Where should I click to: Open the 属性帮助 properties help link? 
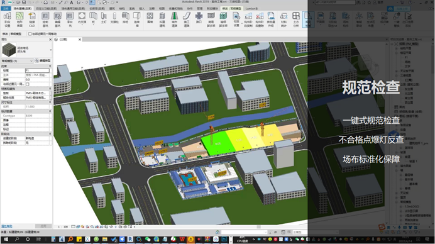7,226
